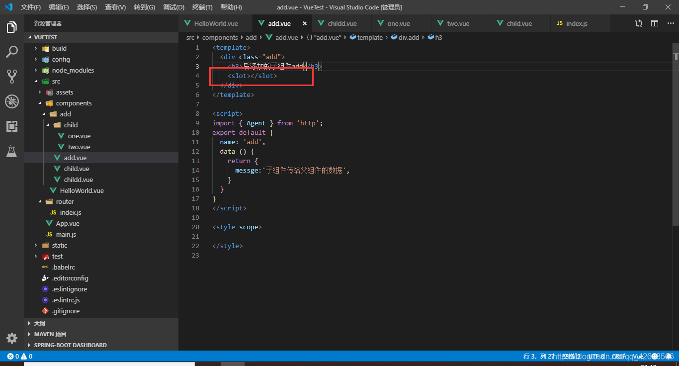Screen dimensions: 679x366
Task: Expand the static folder
Action: pos(101,245)
